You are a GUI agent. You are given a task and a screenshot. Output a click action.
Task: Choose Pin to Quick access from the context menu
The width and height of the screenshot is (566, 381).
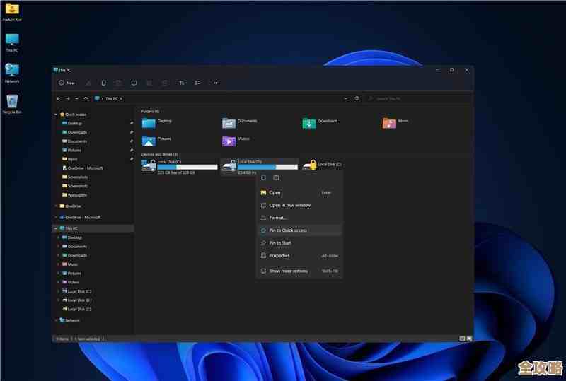[288, 230]
